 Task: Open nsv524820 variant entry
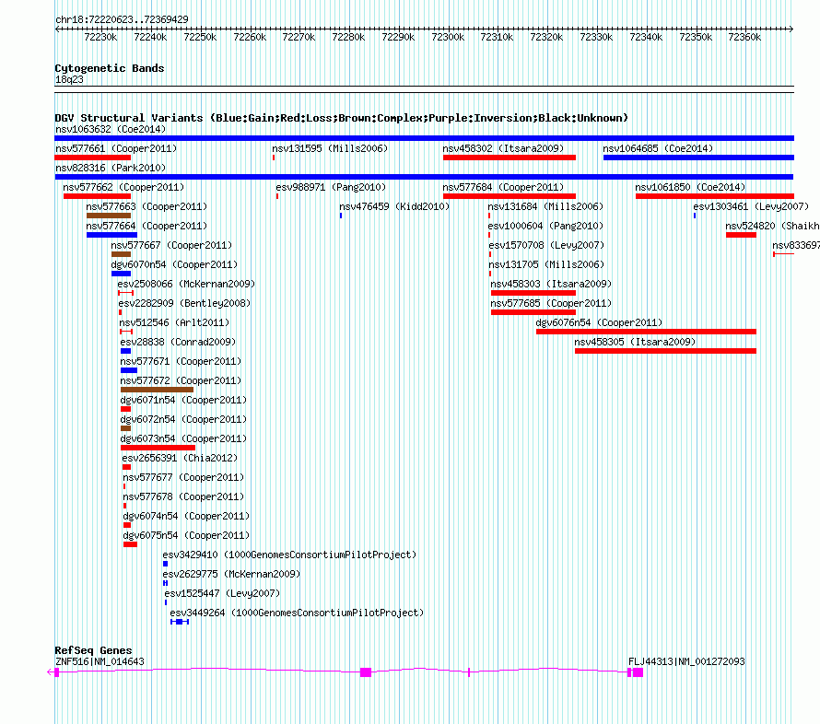coord(772,226)
